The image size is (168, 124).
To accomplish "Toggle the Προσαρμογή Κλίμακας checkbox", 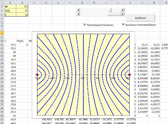I will pos(84,25).
